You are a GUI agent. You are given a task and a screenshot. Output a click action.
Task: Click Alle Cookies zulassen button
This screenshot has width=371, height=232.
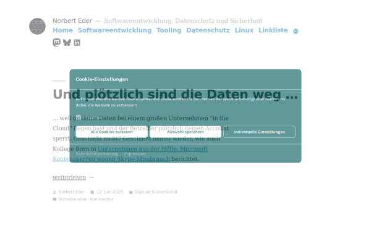pos(112,132)
